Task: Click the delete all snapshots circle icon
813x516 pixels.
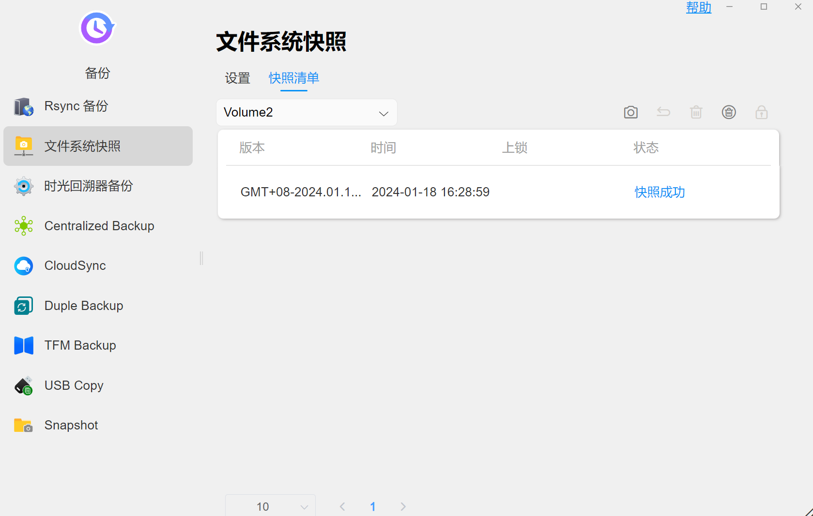Action: point(729,113)
